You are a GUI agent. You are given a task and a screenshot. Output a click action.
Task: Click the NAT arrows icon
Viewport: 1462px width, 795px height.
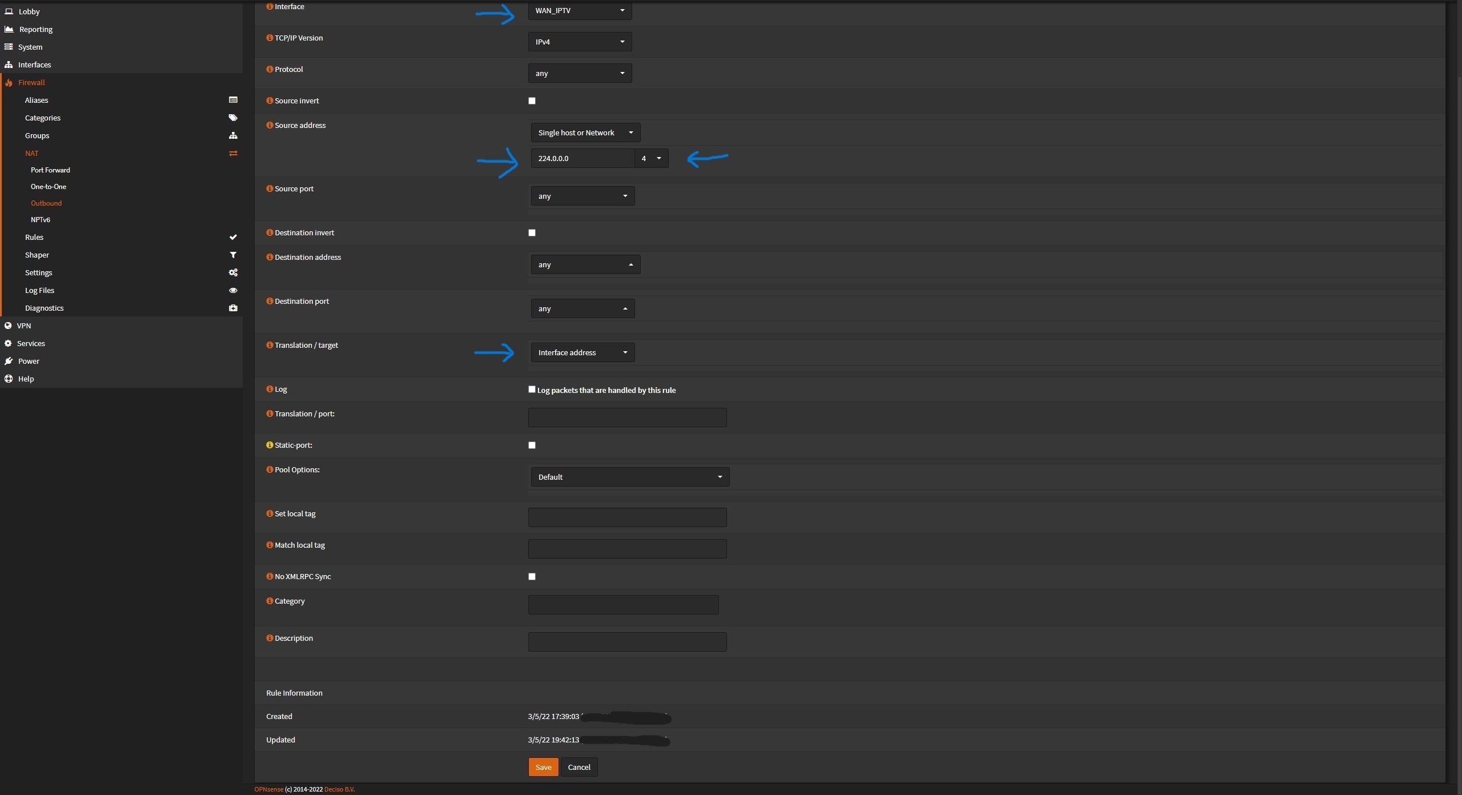point(233,153)
